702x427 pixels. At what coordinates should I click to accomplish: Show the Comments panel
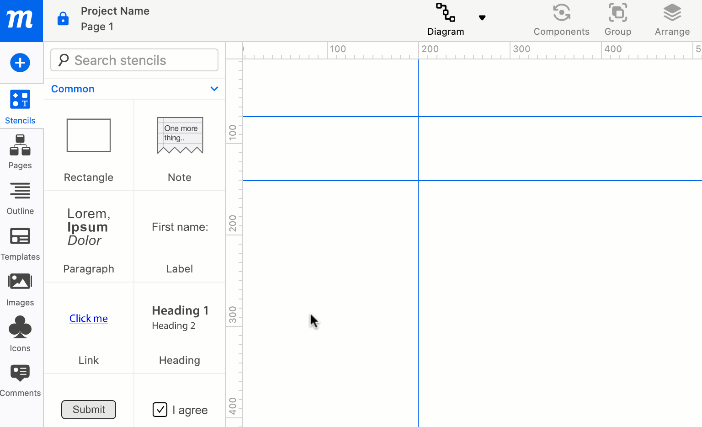[20, 380]
